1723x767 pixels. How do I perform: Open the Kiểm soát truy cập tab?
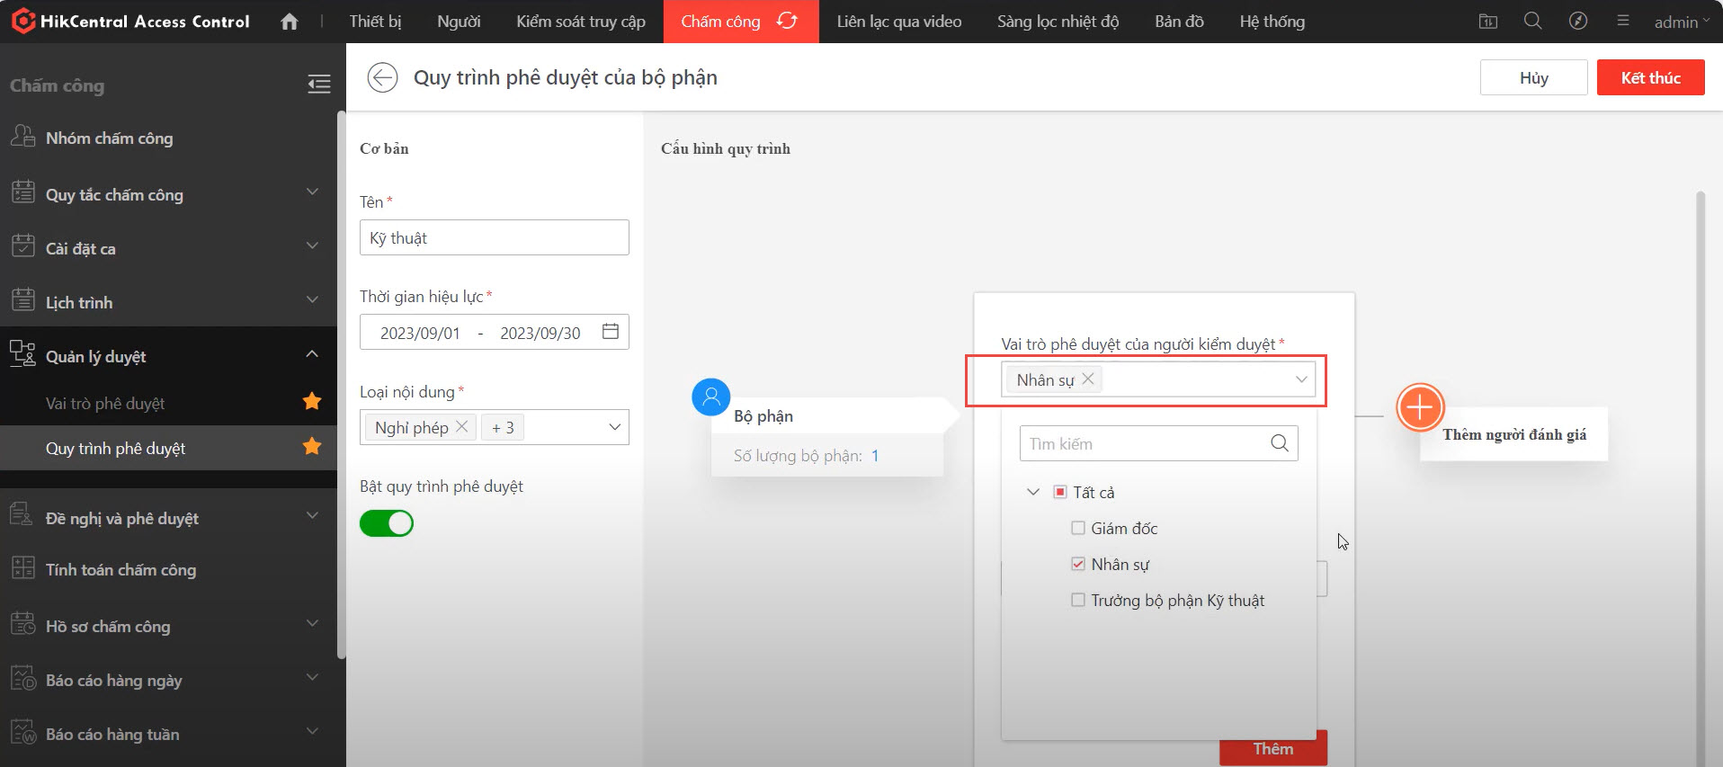(x=580, y=22)
